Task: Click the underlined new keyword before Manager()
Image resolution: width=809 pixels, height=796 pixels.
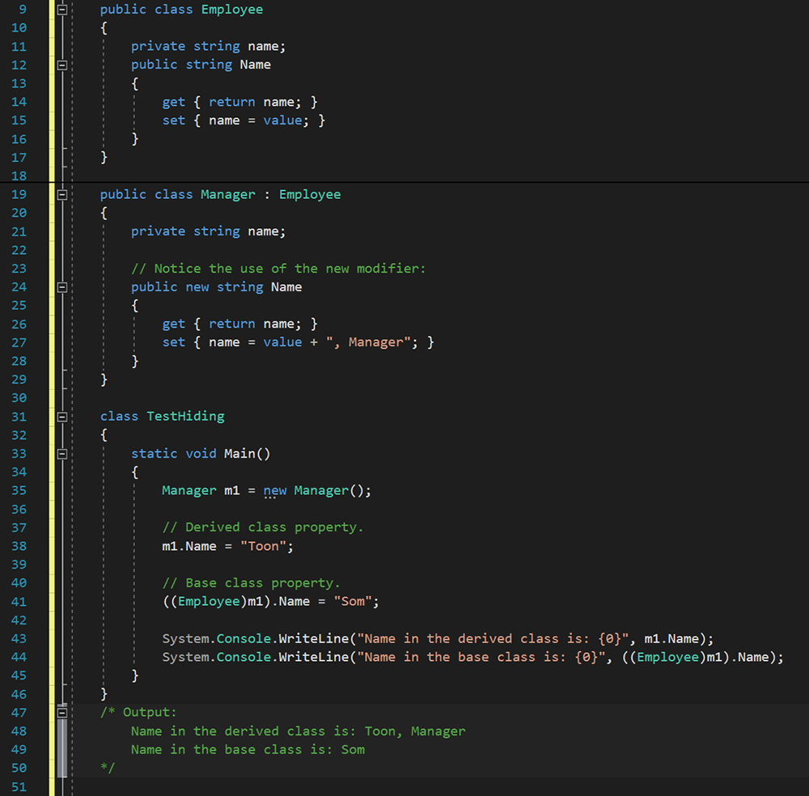Action: coord(275,490)
